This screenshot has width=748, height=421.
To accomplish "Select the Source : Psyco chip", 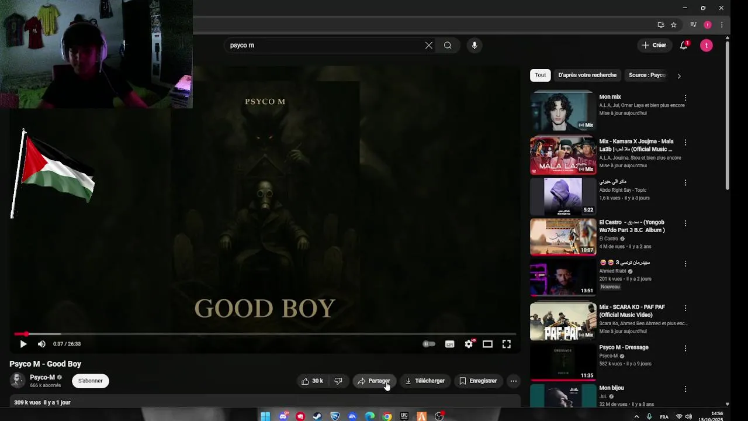I will pyautogui.click(x=647, y=75).
